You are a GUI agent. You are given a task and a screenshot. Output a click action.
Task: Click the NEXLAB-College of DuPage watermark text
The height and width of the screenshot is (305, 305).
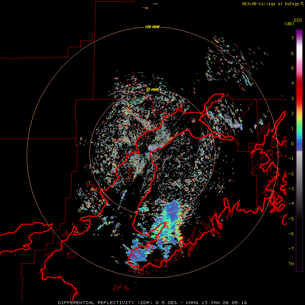click(271, 4)
